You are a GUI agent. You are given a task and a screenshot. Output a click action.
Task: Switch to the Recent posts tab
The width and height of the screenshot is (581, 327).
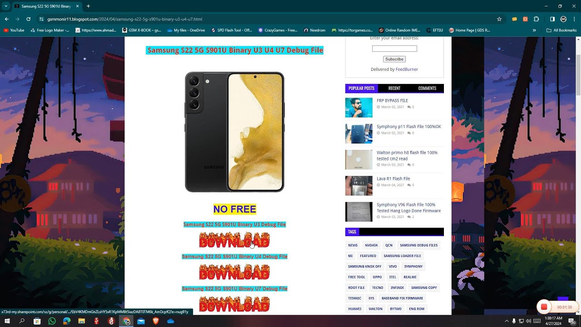[x=394, y=89]
